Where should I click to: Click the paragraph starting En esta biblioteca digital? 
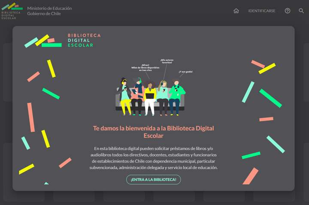[154, 158]
